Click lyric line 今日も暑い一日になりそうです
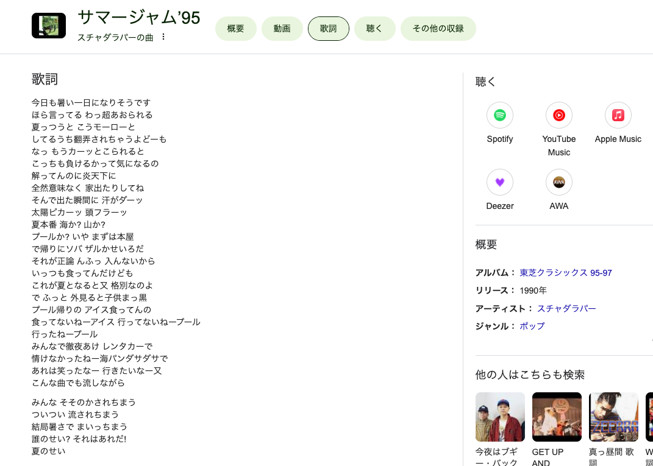The image size is (653, 466). tap(91, 102)
